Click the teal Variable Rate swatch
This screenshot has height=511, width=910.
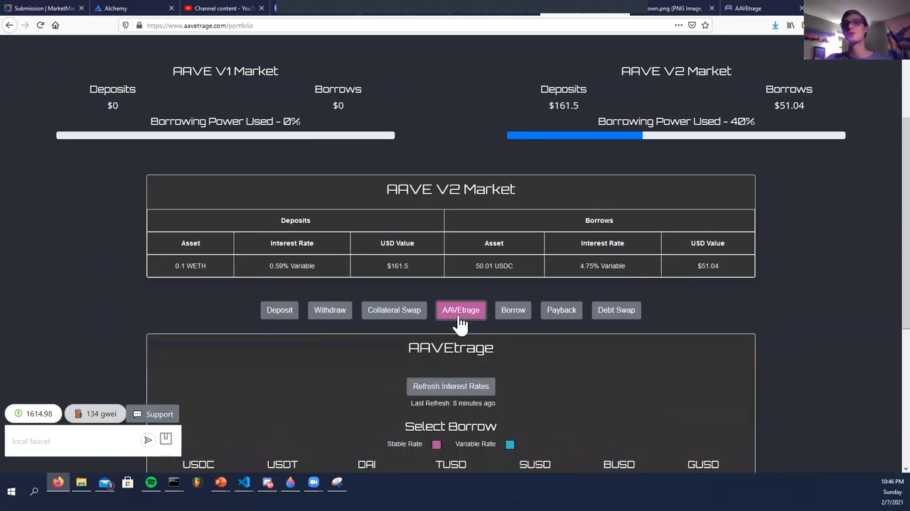tap(510, 444)
